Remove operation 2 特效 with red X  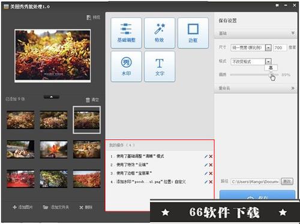[211, 165]
